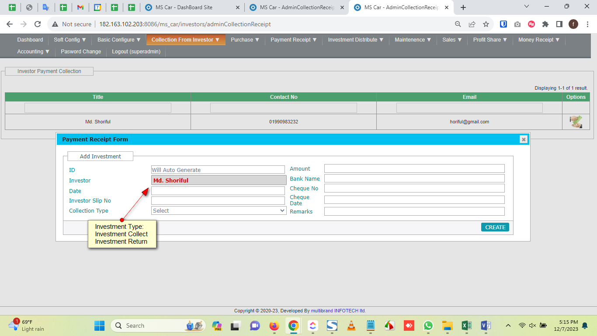The width and height of the screenshot is (597, 336).
Task: Open the Collection Type dropdown
Action: 219,210
